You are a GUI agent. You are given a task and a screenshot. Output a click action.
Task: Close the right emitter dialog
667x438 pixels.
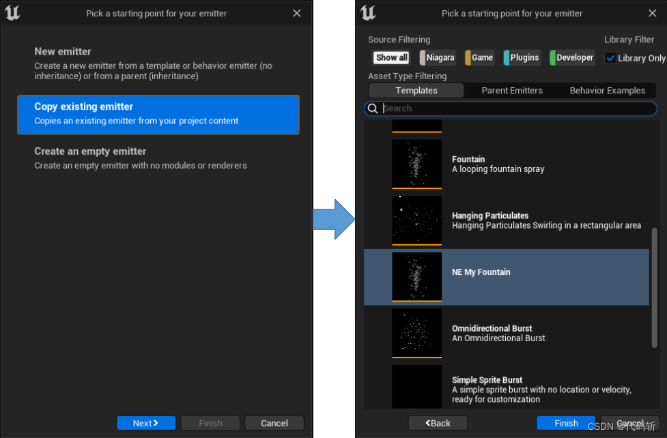pyautogui.click(x=653, y=13)
